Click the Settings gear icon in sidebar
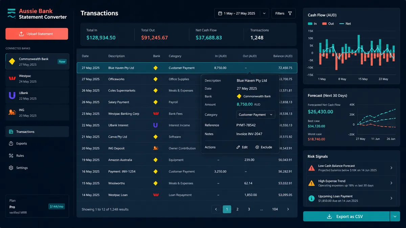 click(11, 168)
